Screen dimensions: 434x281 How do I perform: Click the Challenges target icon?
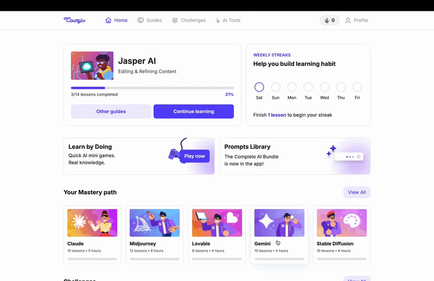175,20
